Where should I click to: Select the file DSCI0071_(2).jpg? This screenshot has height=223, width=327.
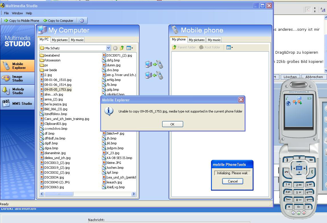[117, 55]
